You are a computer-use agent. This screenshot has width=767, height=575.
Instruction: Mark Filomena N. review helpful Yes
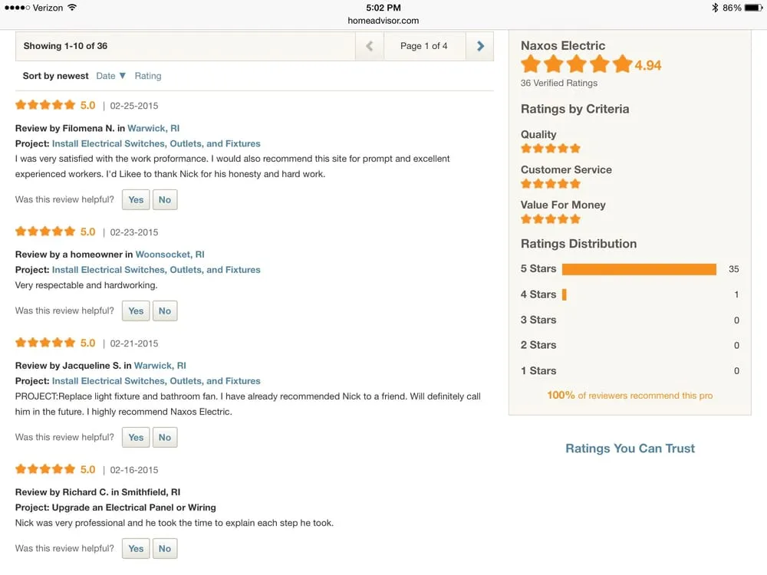click(136, 200)
